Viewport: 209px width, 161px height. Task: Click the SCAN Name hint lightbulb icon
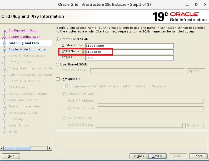83,51
